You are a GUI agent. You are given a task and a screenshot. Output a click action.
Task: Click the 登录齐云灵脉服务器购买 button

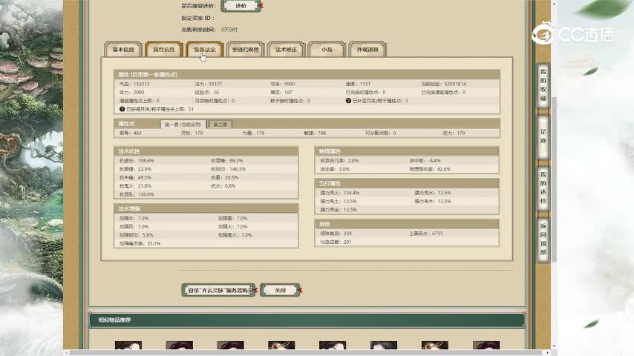pyautogui.click(x=220, y=290)
